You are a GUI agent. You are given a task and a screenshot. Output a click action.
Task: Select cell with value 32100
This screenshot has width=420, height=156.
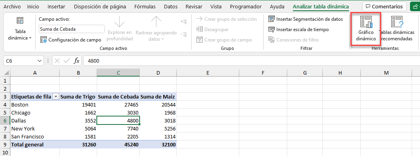[x=158, y=145]
